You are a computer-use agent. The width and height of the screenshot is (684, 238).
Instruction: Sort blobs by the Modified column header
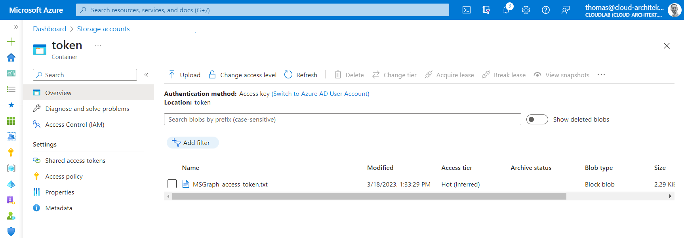(380, 168)
